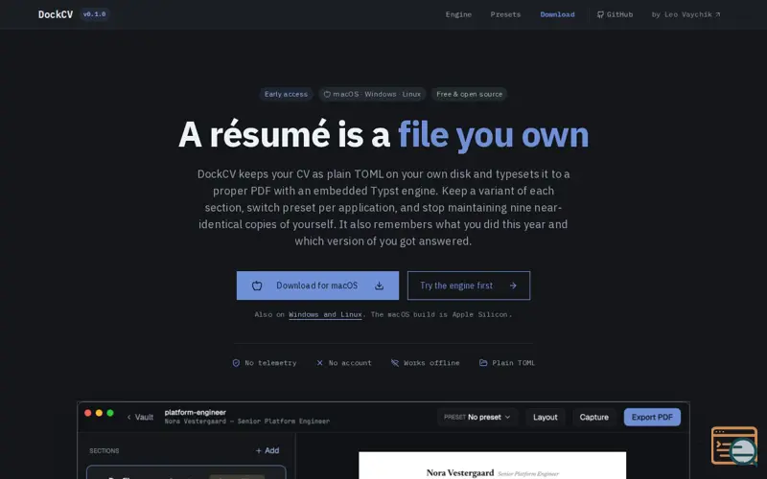Screen dimensions: 767x479
Task: Click the headline 'file you own' text
Action: [494, 134]
